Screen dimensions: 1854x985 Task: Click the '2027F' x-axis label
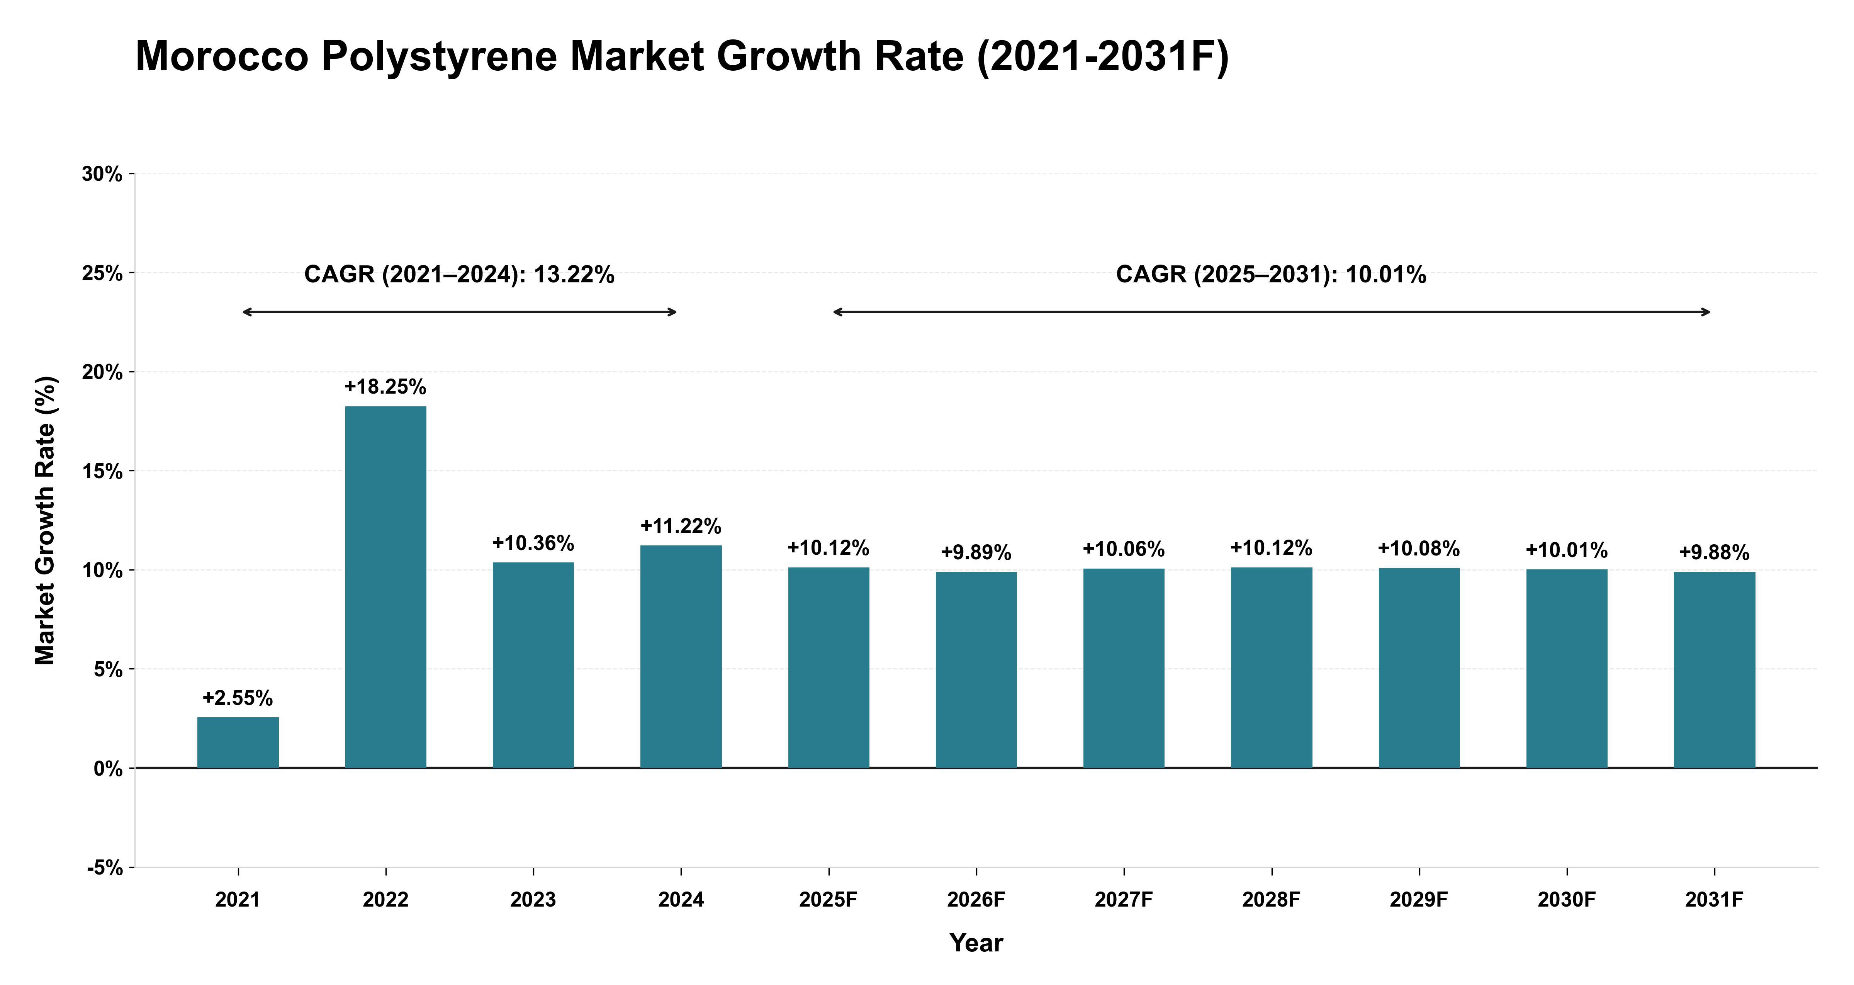(x=1124, y=900)
